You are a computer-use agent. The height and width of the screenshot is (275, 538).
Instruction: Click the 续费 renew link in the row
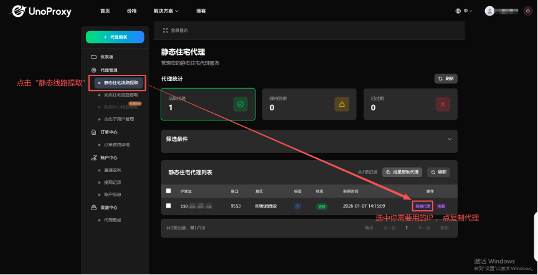click(x=441, y=206)
